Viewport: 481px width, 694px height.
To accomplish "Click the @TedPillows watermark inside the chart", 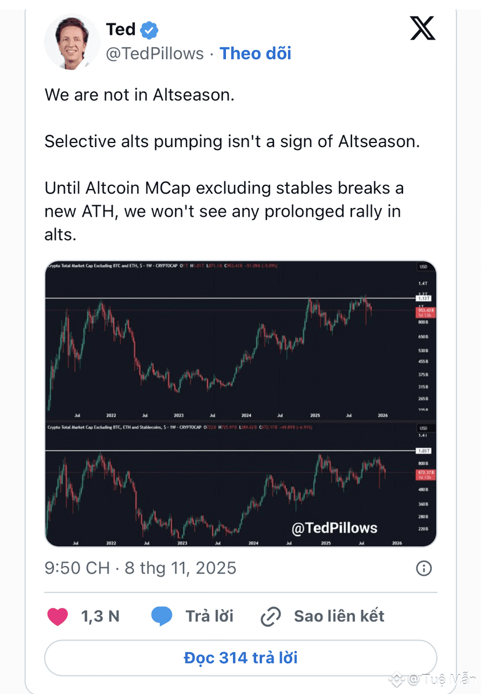I will click(x=334, y=528).
